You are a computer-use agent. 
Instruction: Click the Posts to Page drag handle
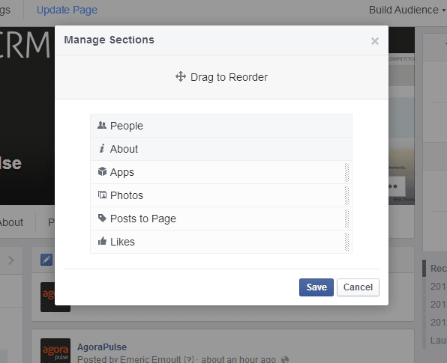click(x=346, y=219)
